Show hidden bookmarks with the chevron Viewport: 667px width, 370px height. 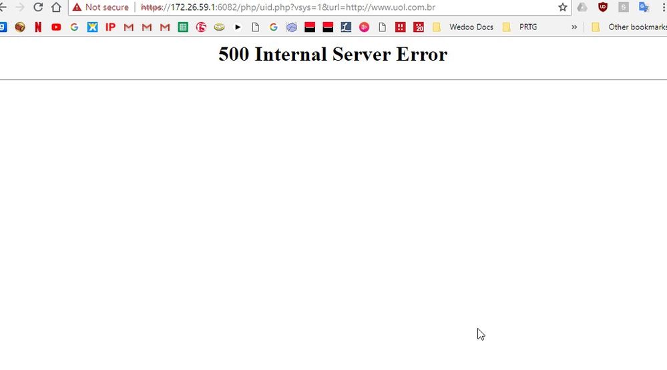[574, 27]
